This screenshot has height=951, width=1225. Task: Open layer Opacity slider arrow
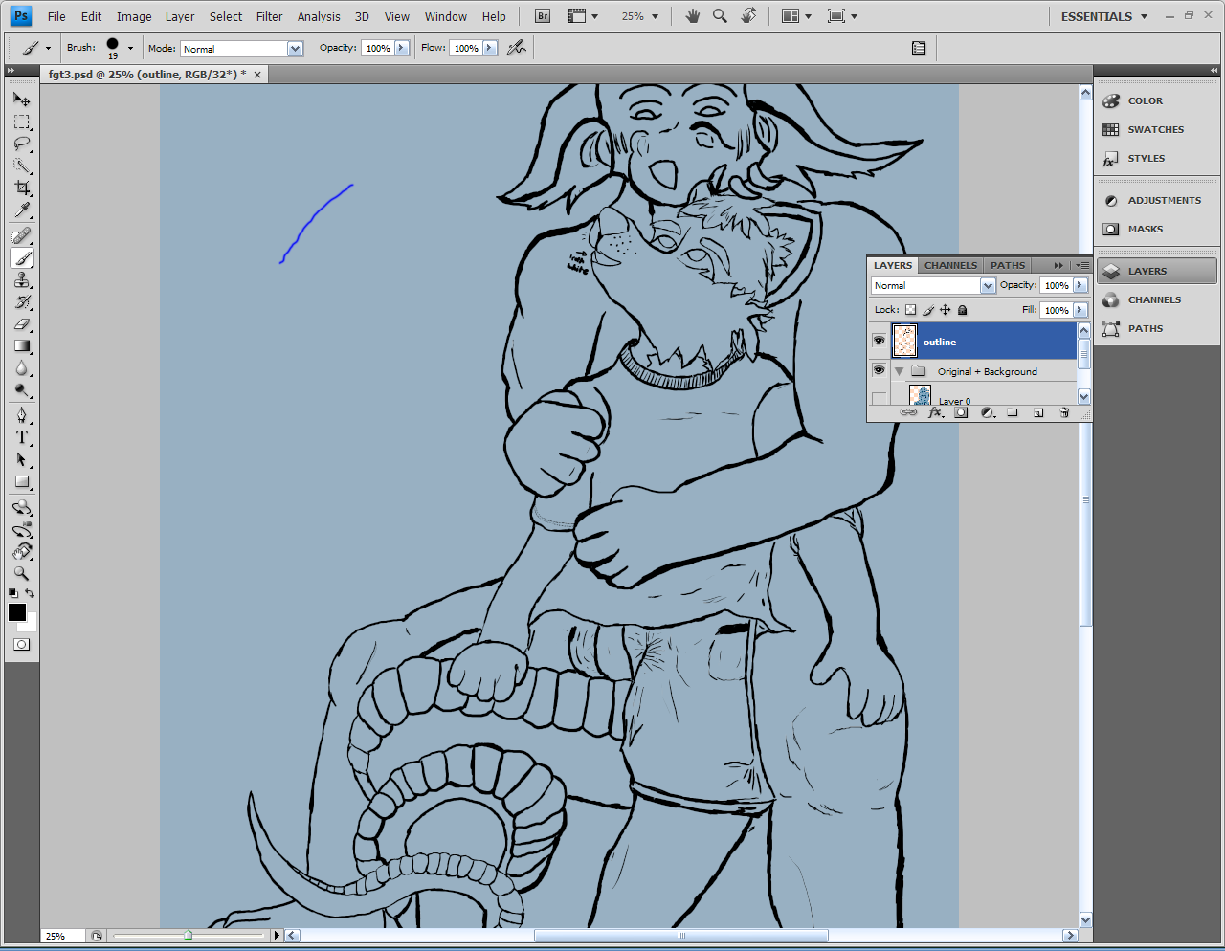tap(1080, 285)
